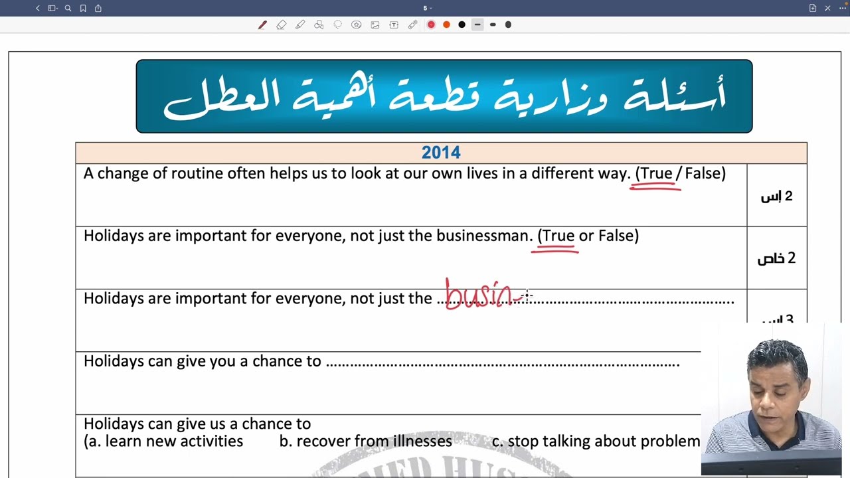Click 'Holidays can give you a chance to'
850x478 pixels.
203,361
